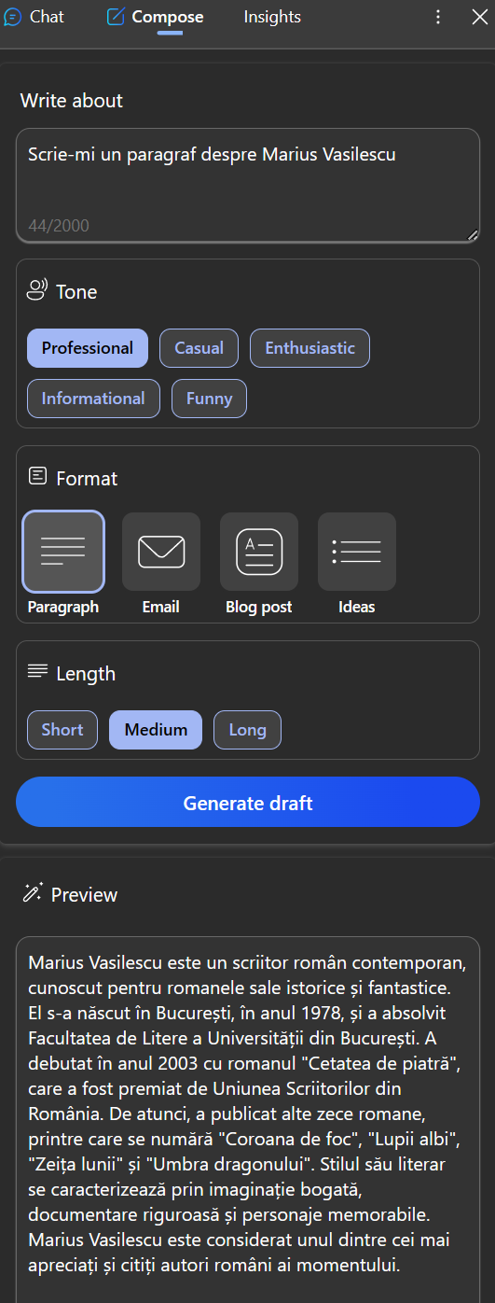
Task: Set length to Short
Action: 62,730
